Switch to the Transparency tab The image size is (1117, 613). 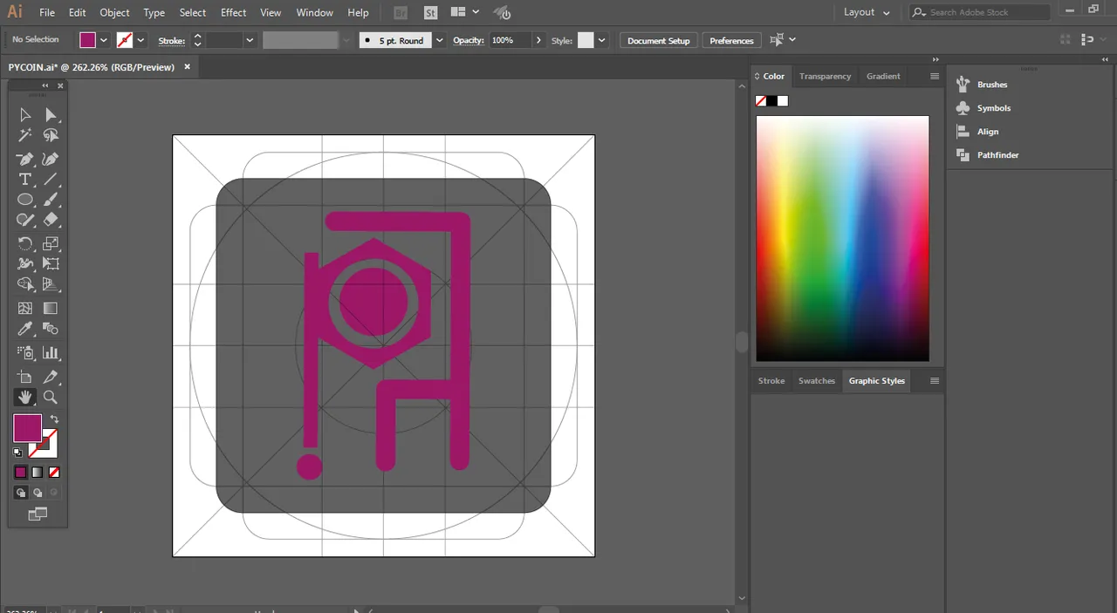[825, 77]
